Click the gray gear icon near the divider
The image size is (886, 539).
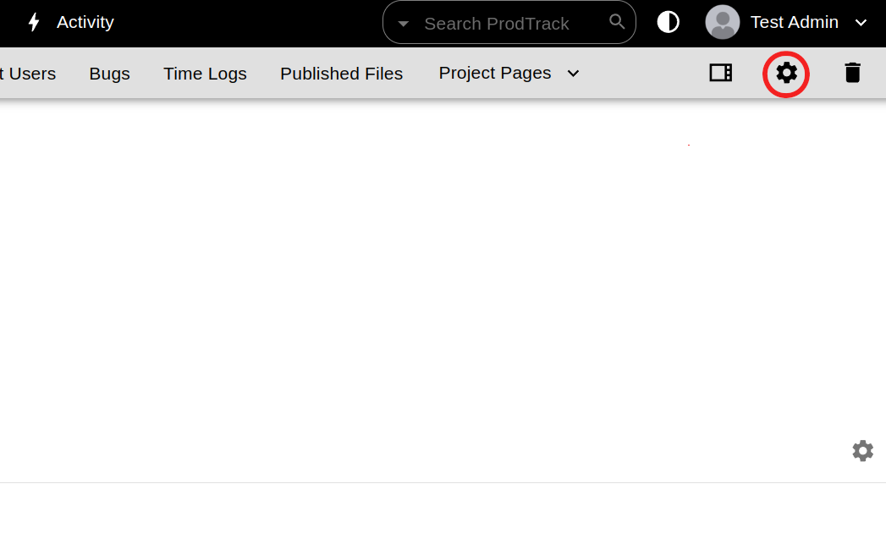pyautogui.click(x=862, y=450)
